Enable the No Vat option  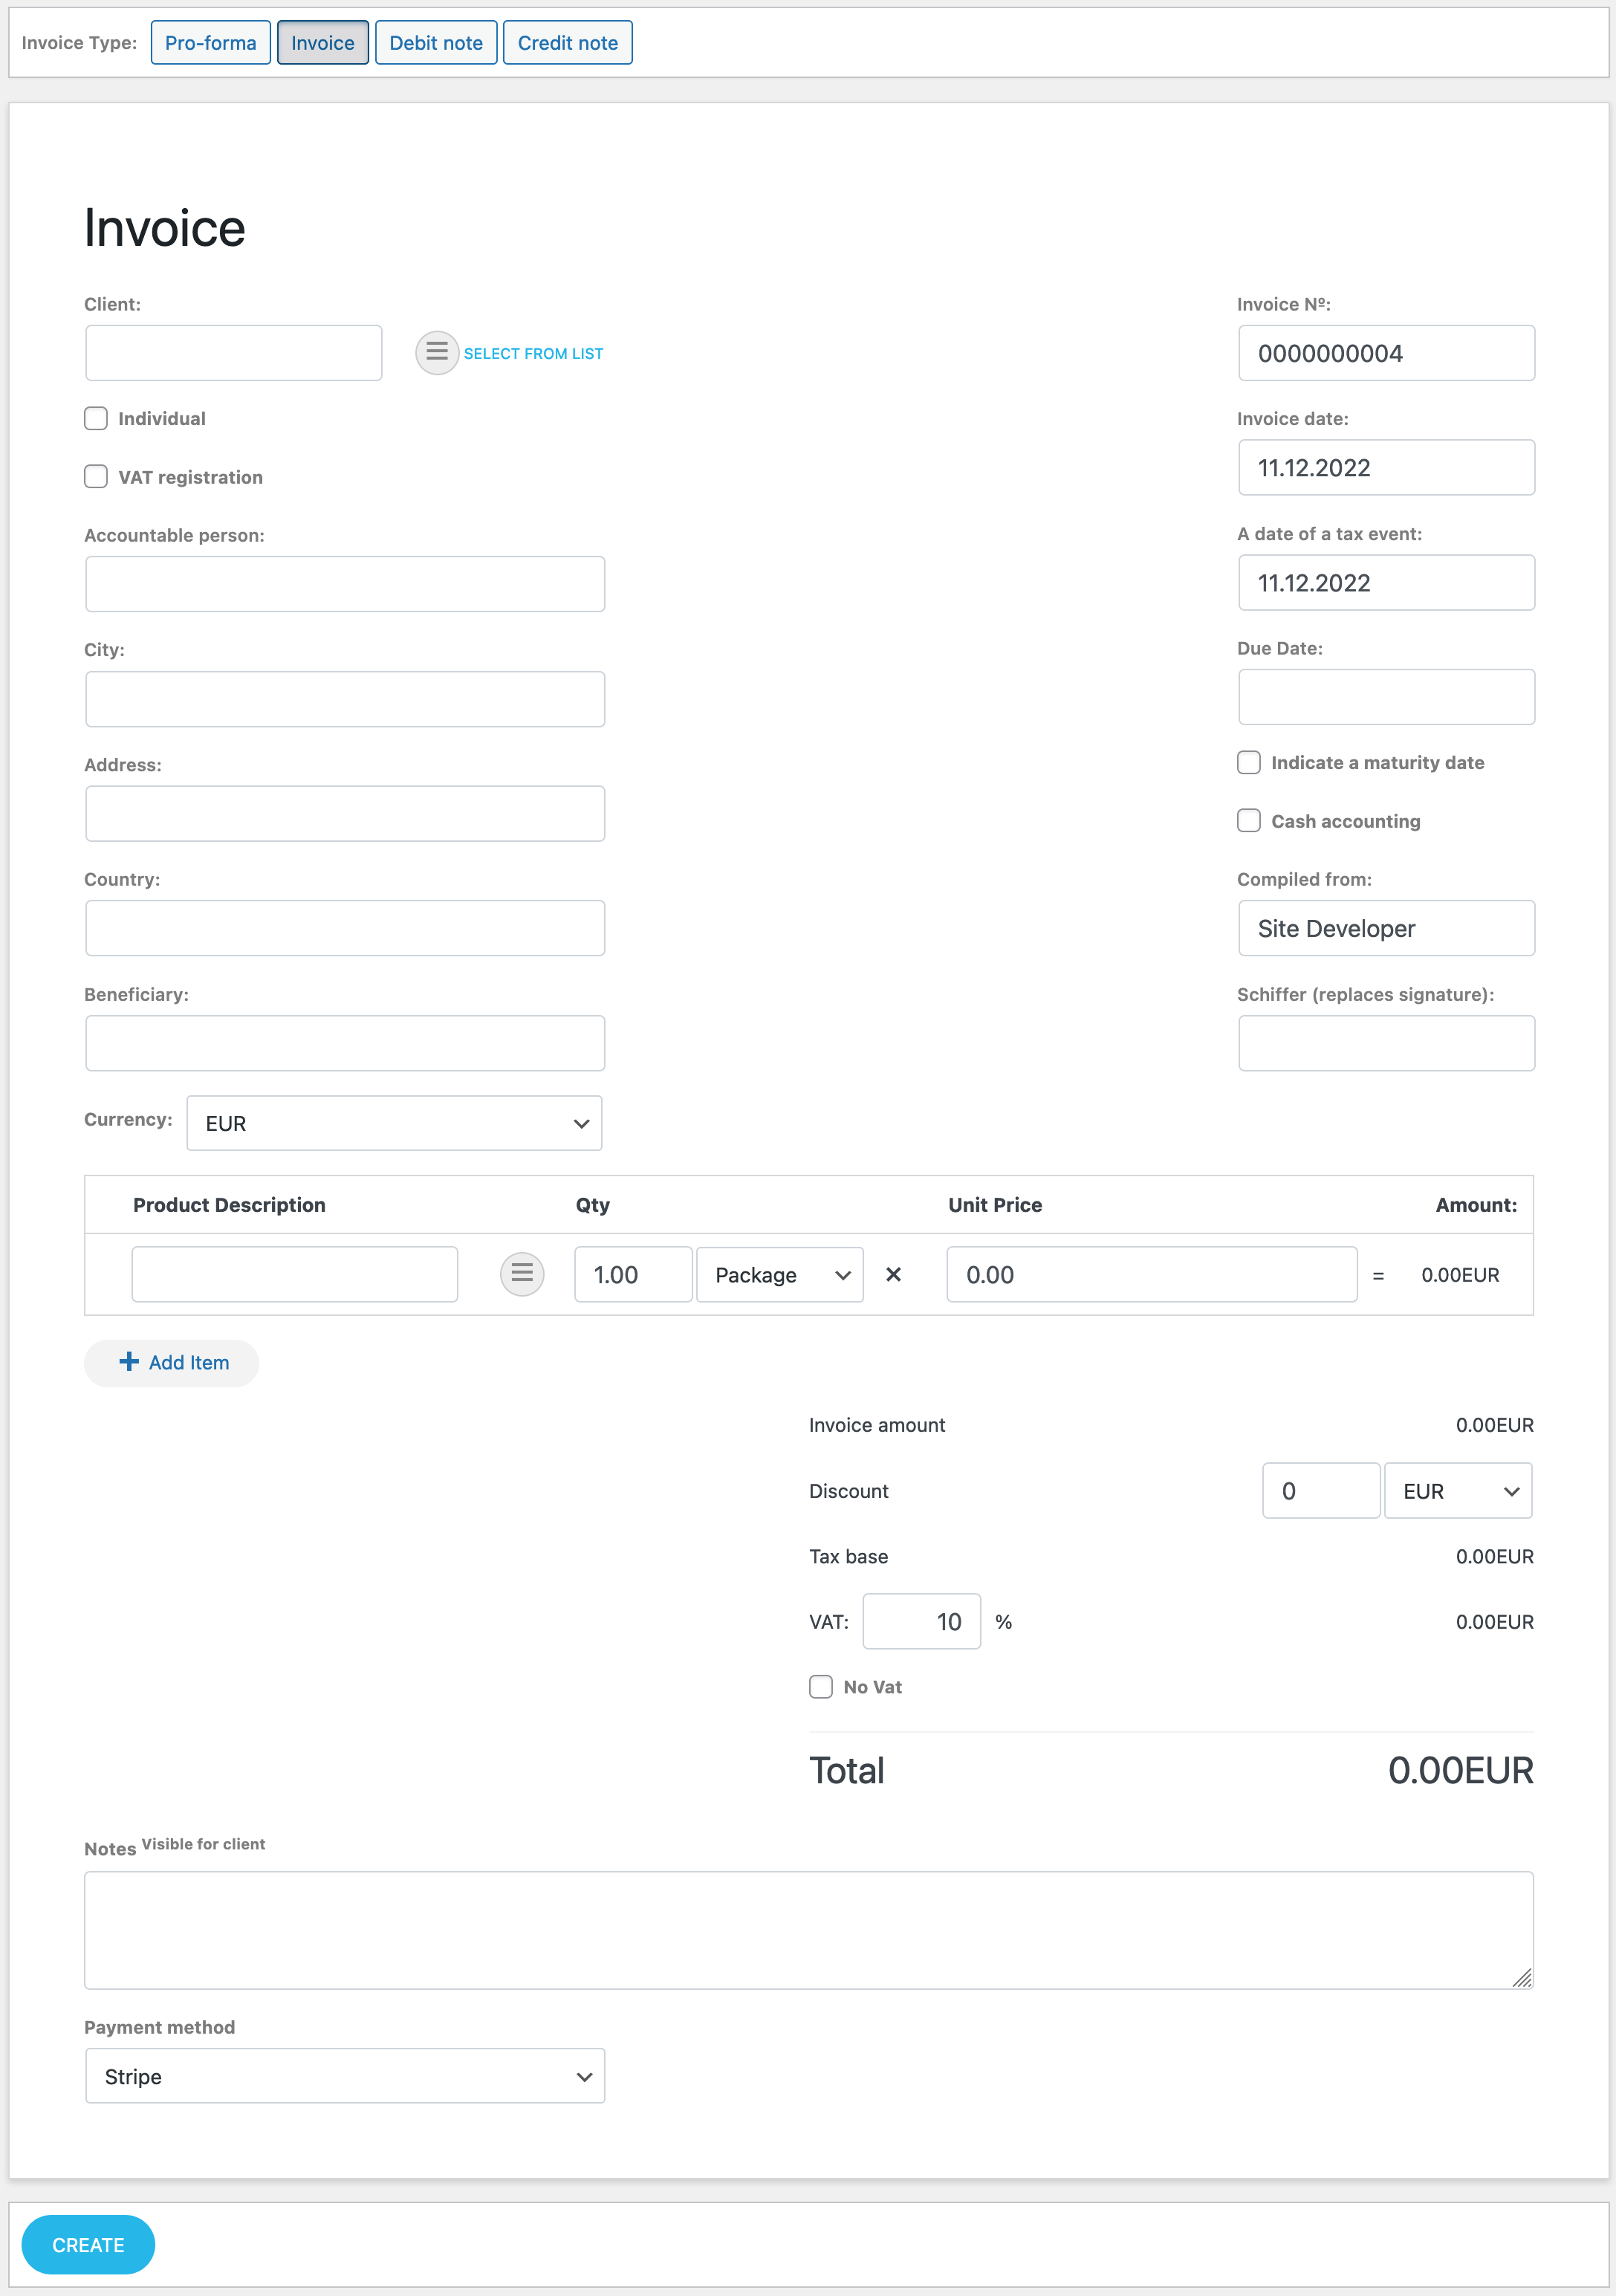pyautogui.click(x=820, y=1686)
